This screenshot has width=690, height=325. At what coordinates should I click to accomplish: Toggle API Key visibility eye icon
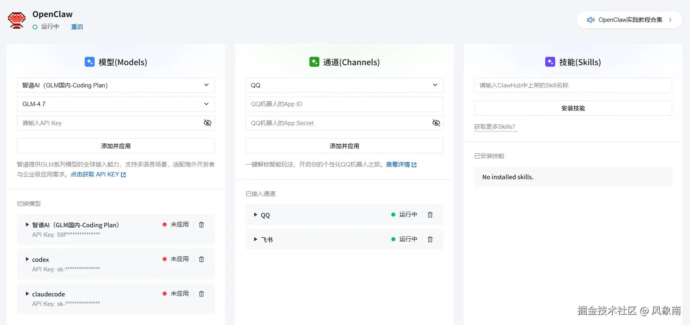pos(208,123)
